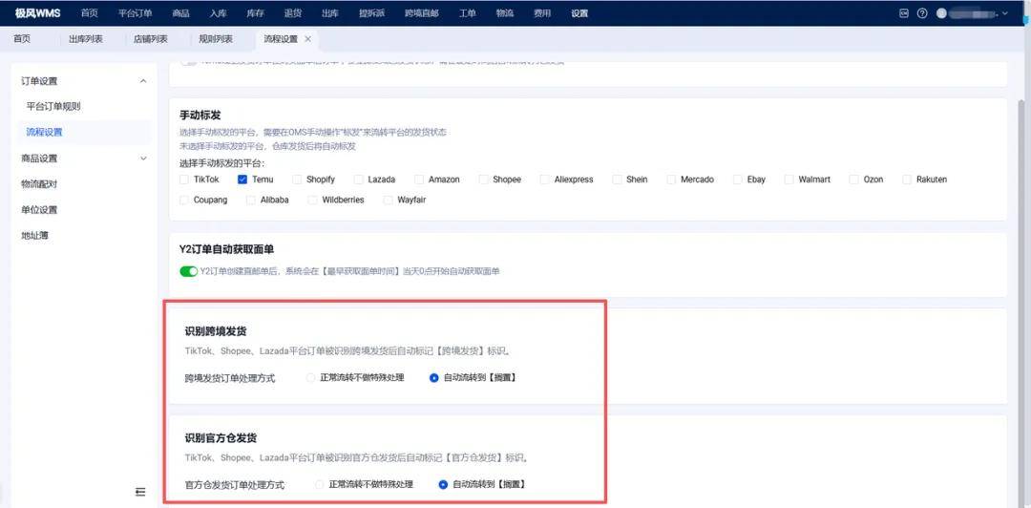This screenshot has height=508, width=1031.
Task: Open the 入库 top menu
Action: click(x=219, y=13)
